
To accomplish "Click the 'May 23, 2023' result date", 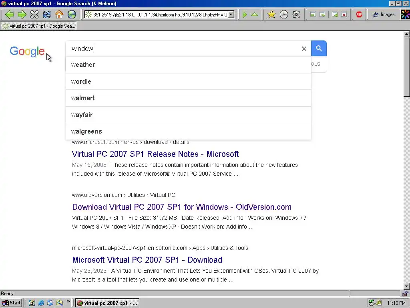I will click(89, 271).
